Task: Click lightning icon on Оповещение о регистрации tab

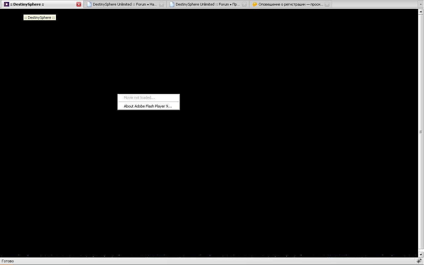Action: 255,4
